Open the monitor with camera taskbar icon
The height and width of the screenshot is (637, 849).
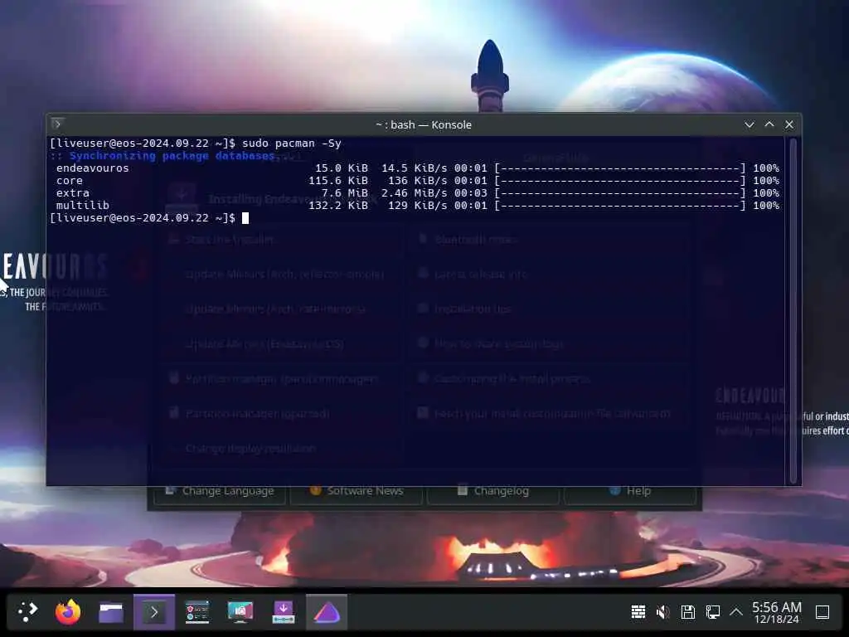point(240,612)
